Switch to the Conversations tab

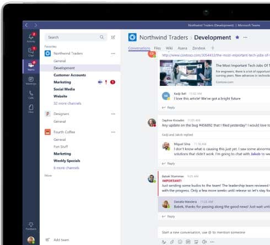point(139,48)
